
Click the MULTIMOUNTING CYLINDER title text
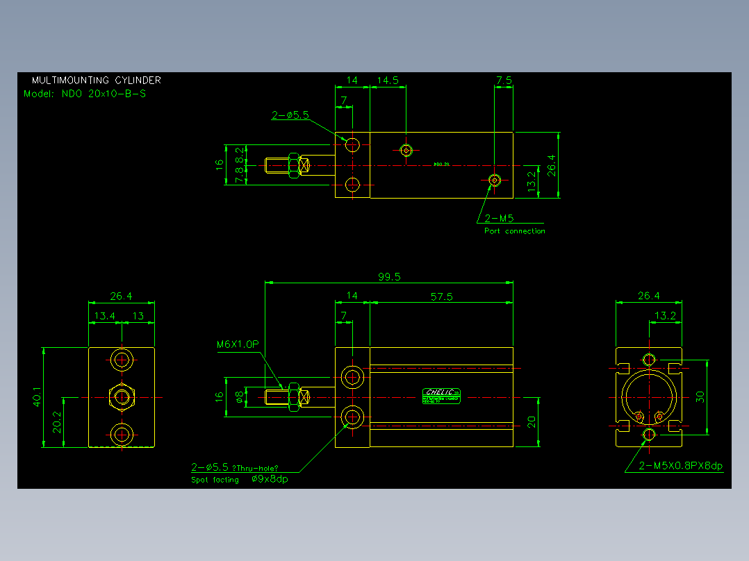97,81
